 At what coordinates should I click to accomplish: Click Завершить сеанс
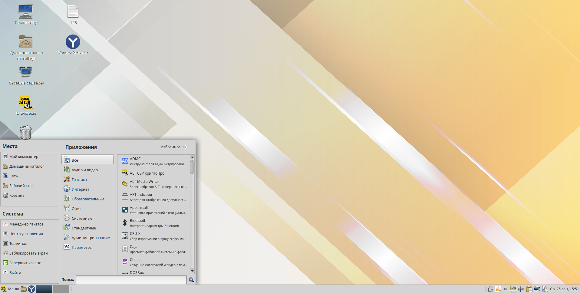(x=30, y=263)
